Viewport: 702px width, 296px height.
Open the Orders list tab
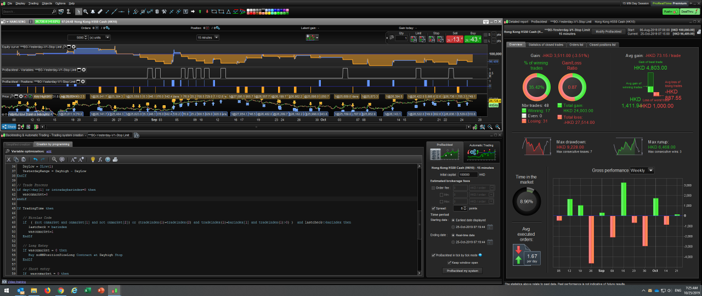click(576, 44)
